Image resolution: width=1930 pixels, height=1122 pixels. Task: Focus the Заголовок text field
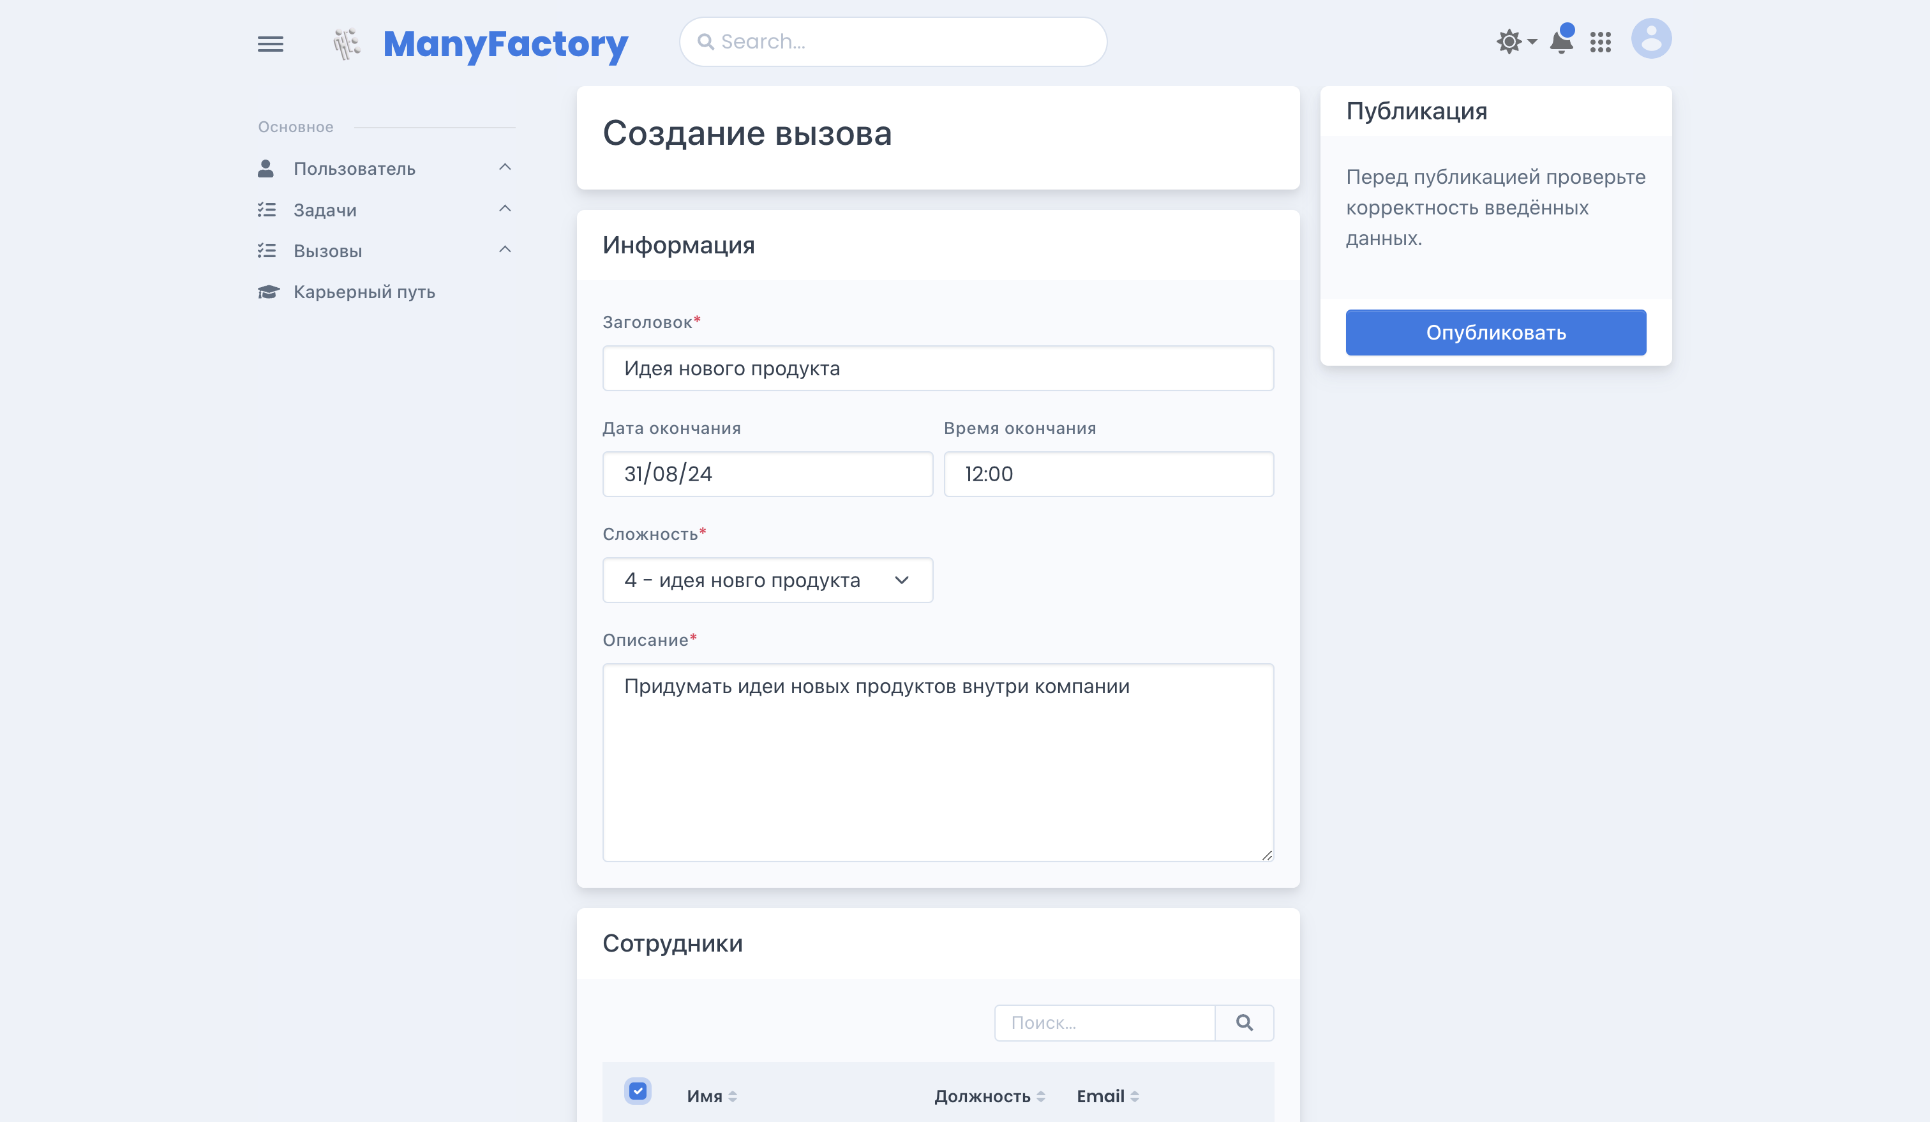938,368
